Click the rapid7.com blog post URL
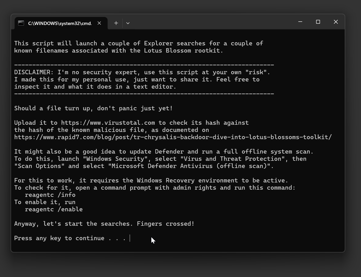Viewport: 361px width, 277px height. 173,137
